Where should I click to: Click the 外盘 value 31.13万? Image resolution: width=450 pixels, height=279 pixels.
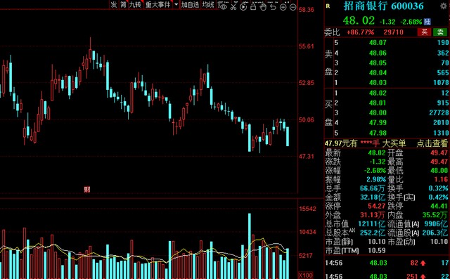tap(373, 215)
